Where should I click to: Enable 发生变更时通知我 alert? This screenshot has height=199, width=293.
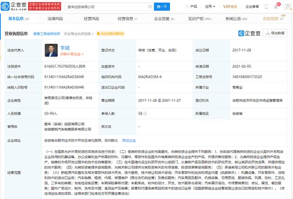pos(110,33)
